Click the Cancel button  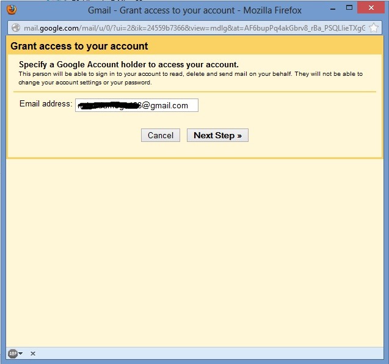pyautogui.click(x=161, y=135)
